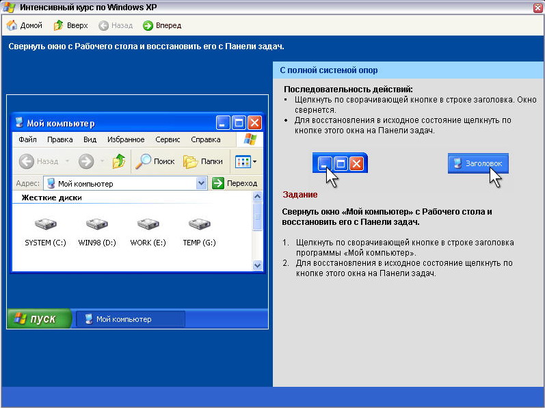The width and height of the screenshot is (545, 408).
Task: Toggle the Папки folders pane button
Action: coord(203,161)
